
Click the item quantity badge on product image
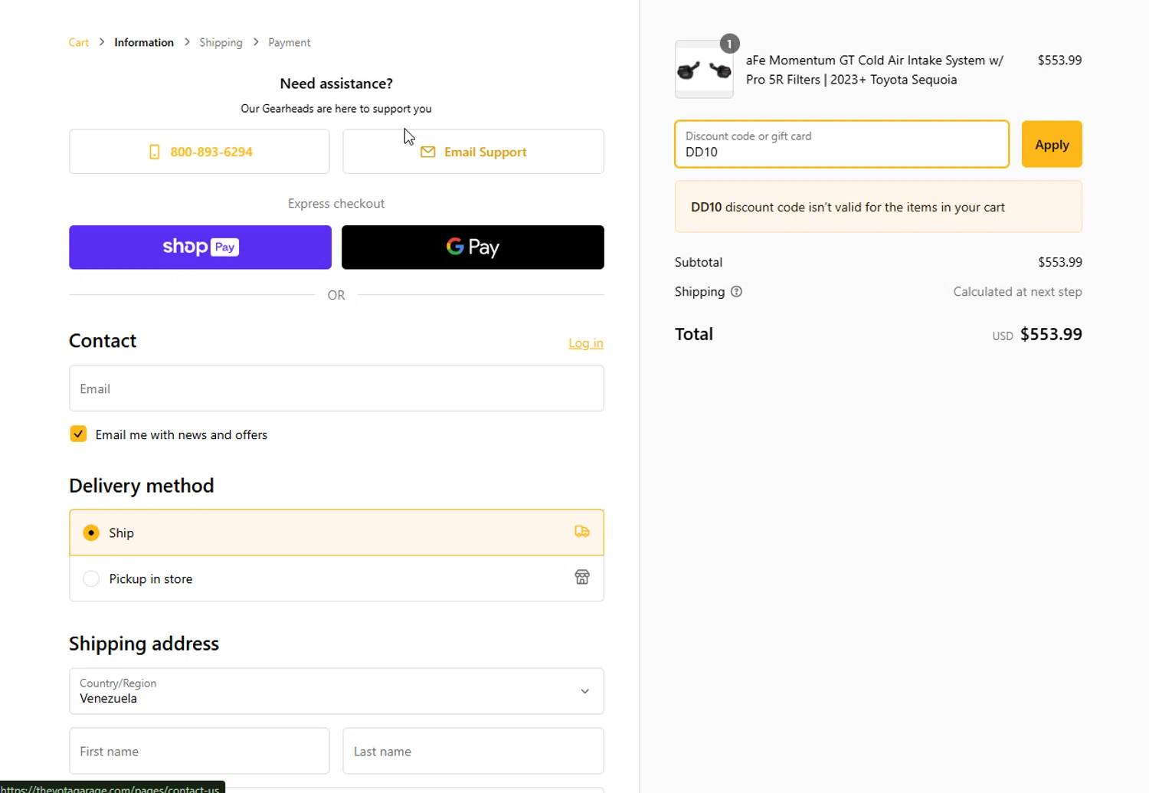click(x=729, y=44)
